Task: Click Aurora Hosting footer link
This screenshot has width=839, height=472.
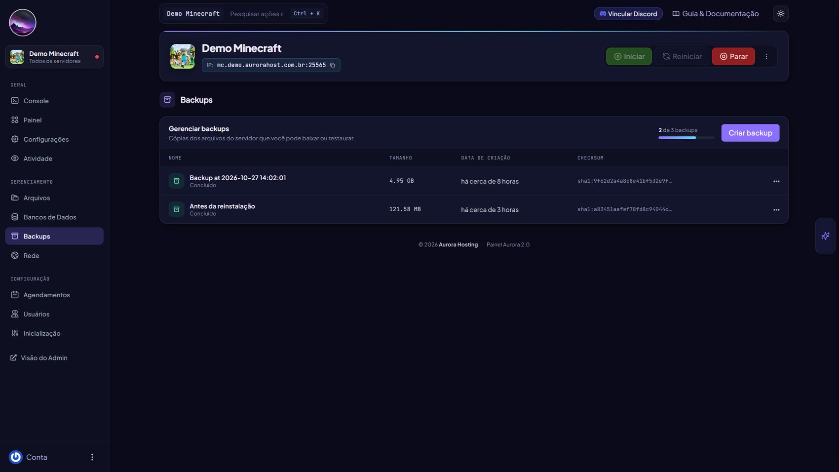Action: pos(458,245)
